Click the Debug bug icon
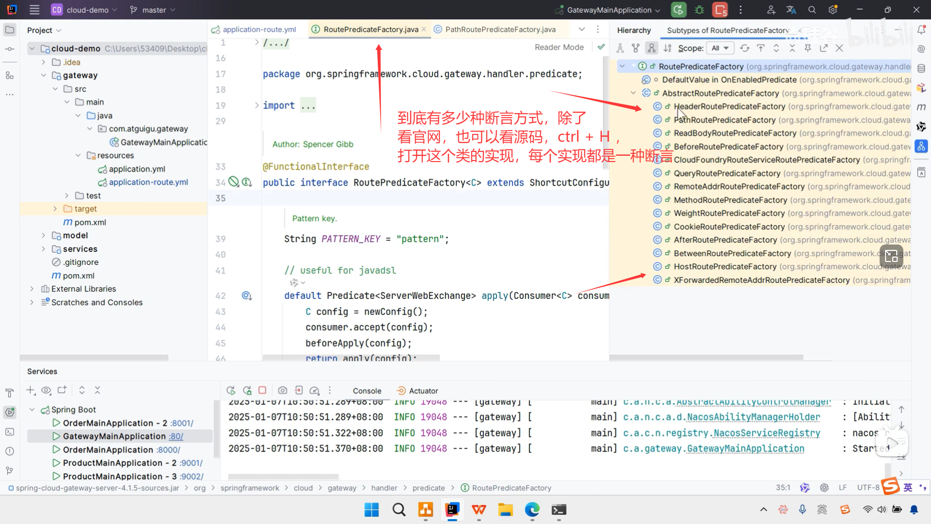 (x=699, y=10)
